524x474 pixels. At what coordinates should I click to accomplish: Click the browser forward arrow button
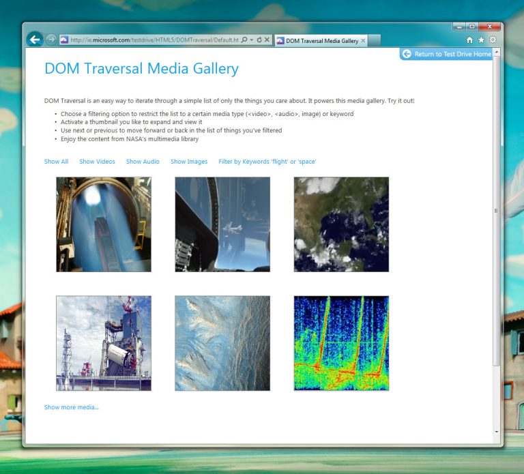[x=51, y=40]
